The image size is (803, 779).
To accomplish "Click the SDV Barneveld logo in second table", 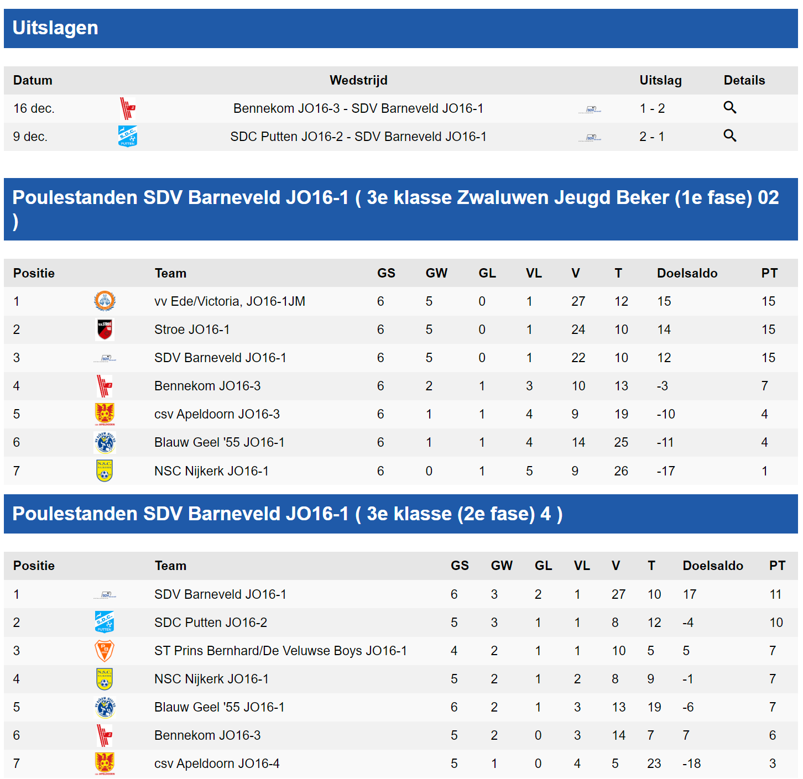I will (x=106, y=594).
